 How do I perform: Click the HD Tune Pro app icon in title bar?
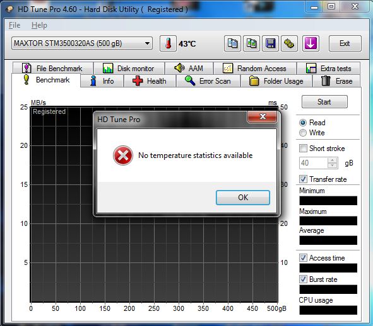pos(9,9)
